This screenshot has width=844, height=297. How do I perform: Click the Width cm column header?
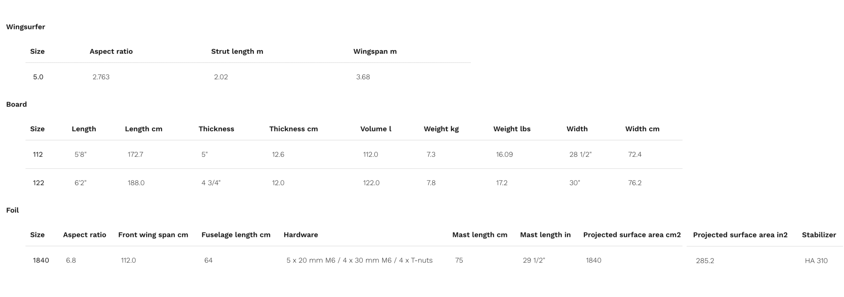[x=642, y=129]
